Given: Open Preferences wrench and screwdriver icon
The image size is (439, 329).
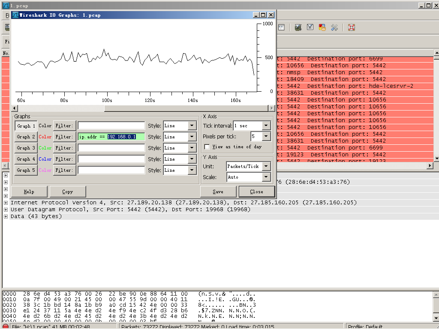Looking at the screenshot, I should (x=335, y=27).
